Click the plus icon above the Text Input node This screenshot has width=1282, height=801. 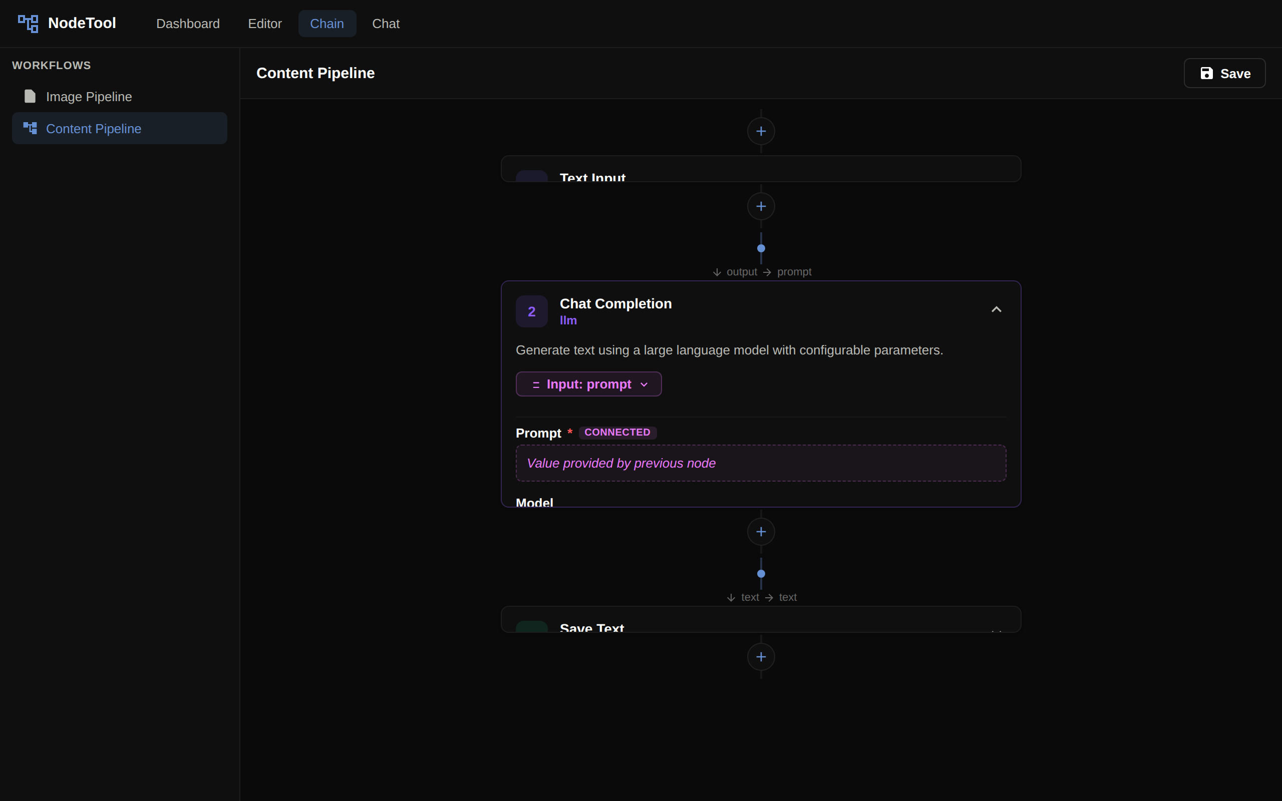click(x=761, y=131)
